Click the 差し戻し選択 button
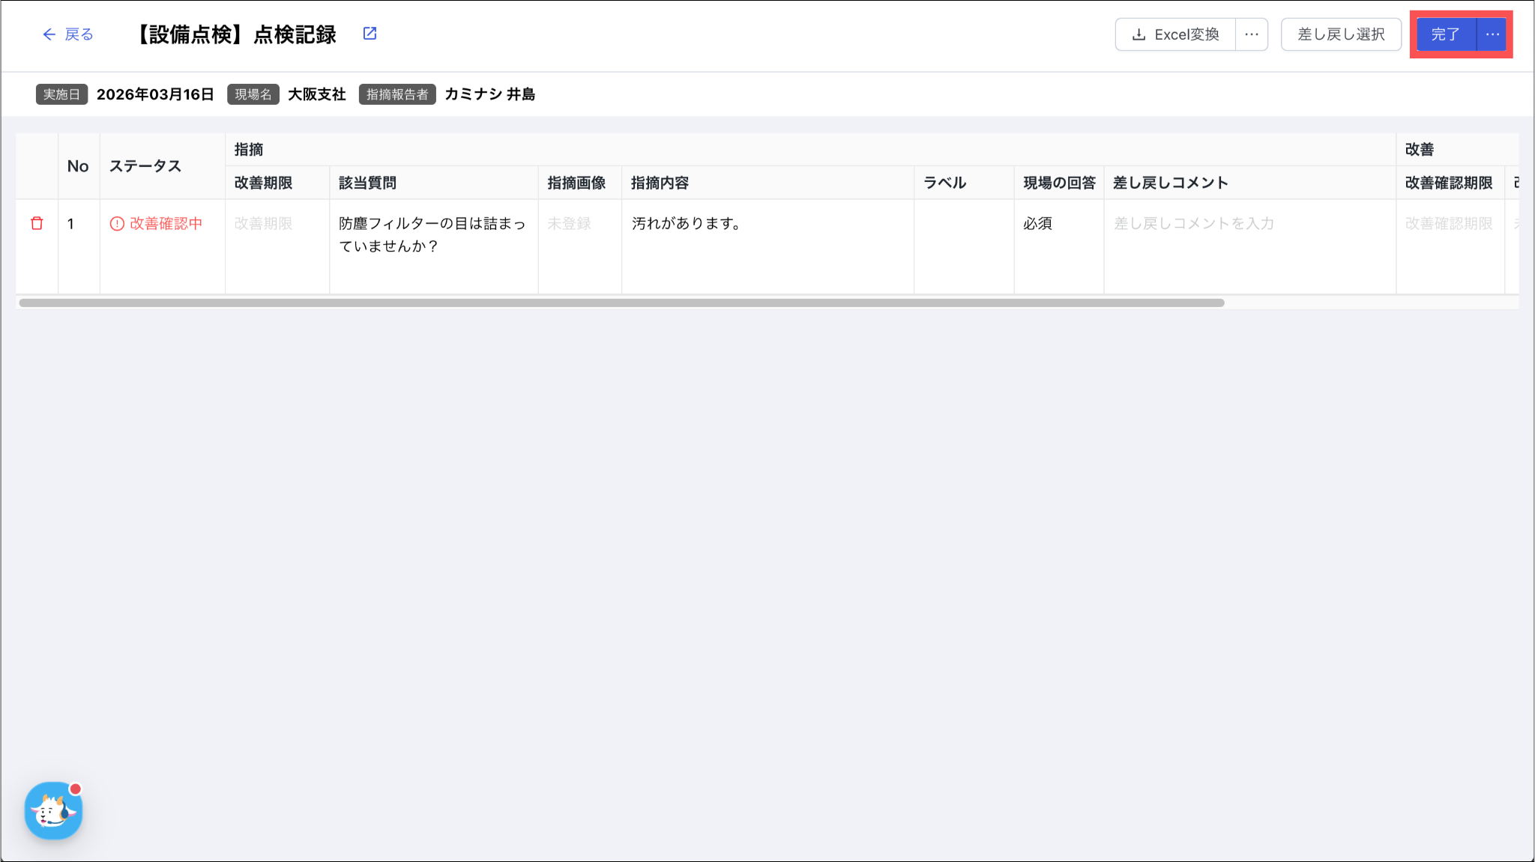1535x862 pixels. pos(1341,34)
